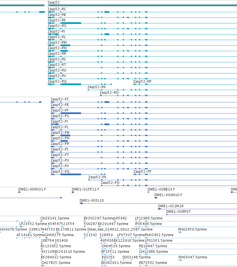Select the DME1-003L10 clone label
The width and height of the screenshot is (237, 267).
click(x=92, y=201)
